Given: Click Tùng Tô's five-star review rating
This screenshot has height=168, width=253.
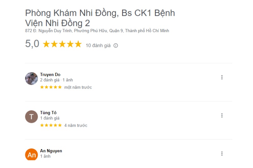Looking at the screenshot, I should pos(51,125).
